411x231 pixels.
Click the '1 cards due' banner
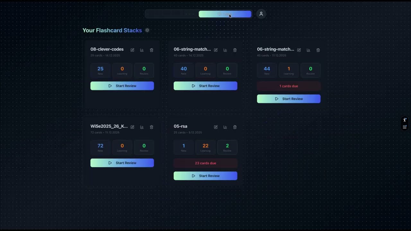coord(289,86)
